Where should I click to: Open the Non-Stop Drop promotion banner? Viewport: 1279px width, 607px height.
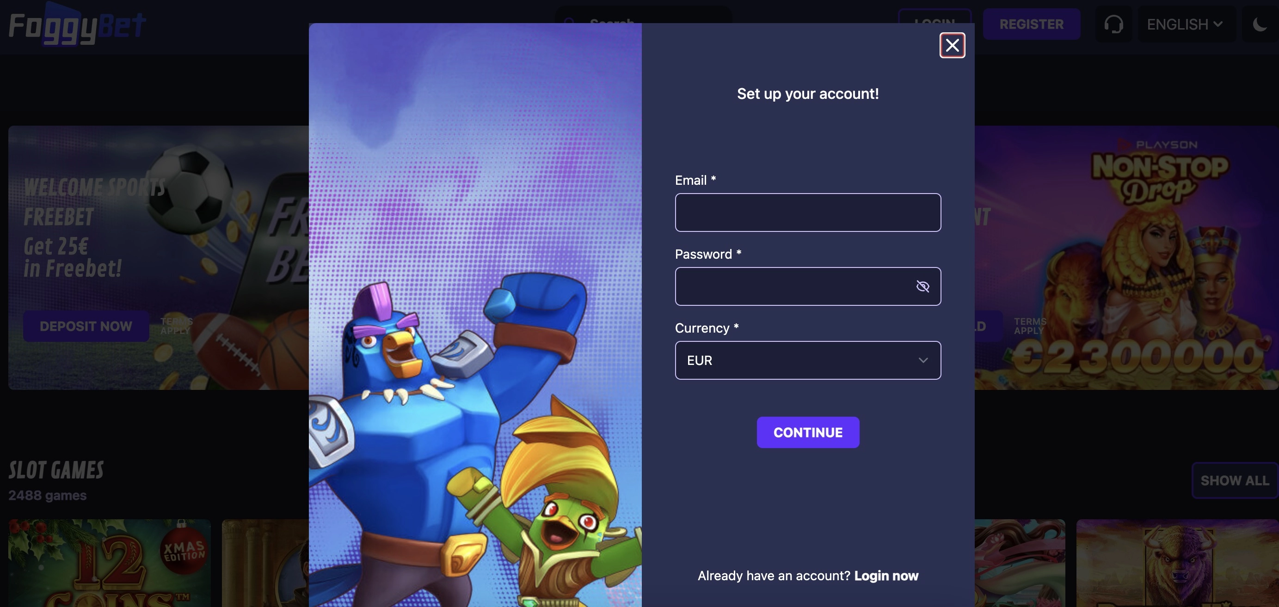click(1126, 257)
